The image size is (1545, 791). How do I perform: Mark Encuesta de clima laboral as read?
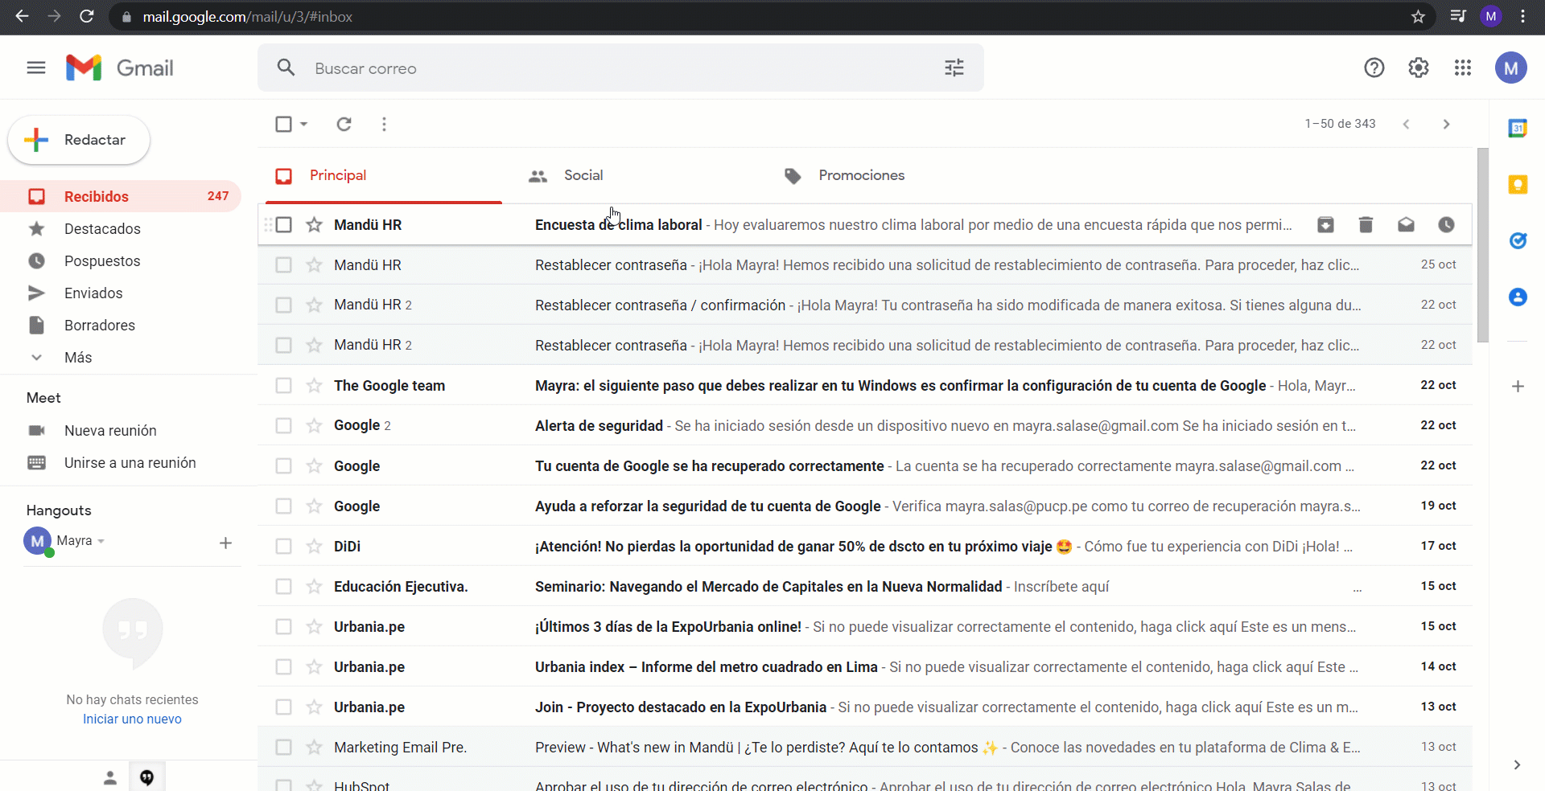[1406, 225]
